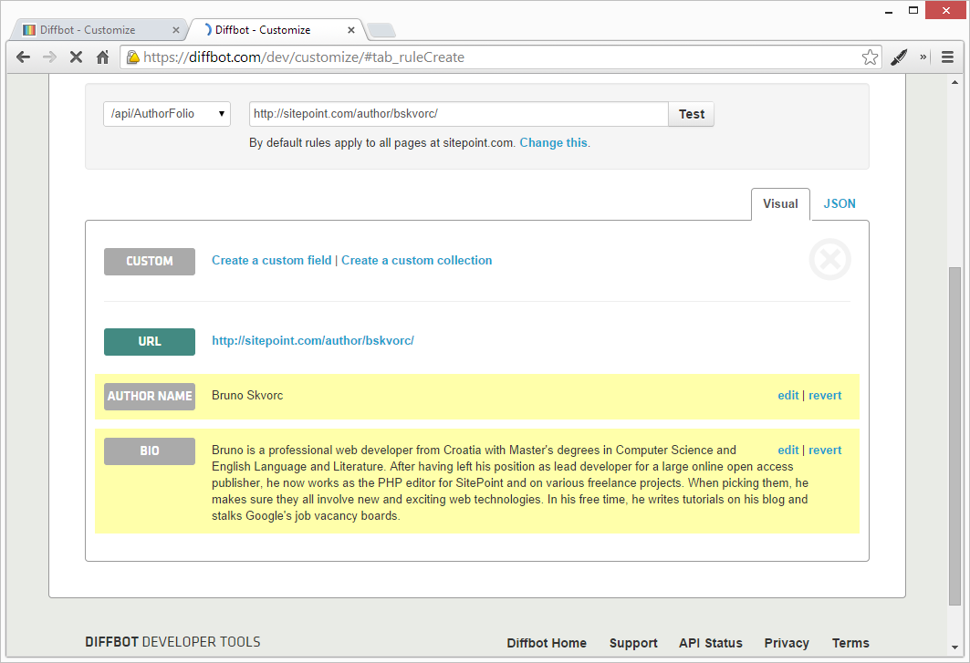Screen dimensions: 970x663
Task: Click the Test button
Action: [x=691, y=113]
